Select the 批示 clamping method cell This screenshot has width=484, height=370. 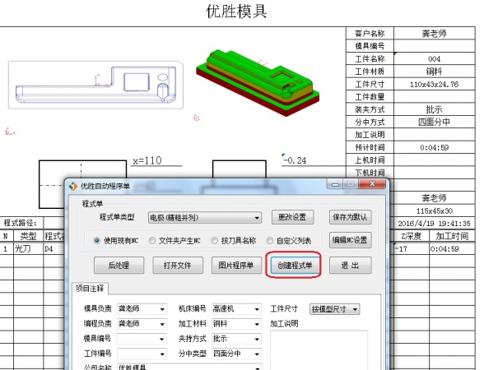click(x=435, y=109)
